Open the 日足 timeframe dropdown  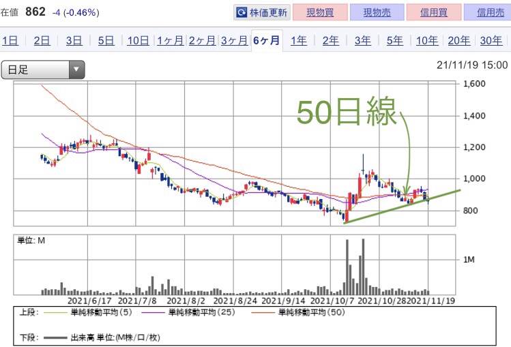43,70
